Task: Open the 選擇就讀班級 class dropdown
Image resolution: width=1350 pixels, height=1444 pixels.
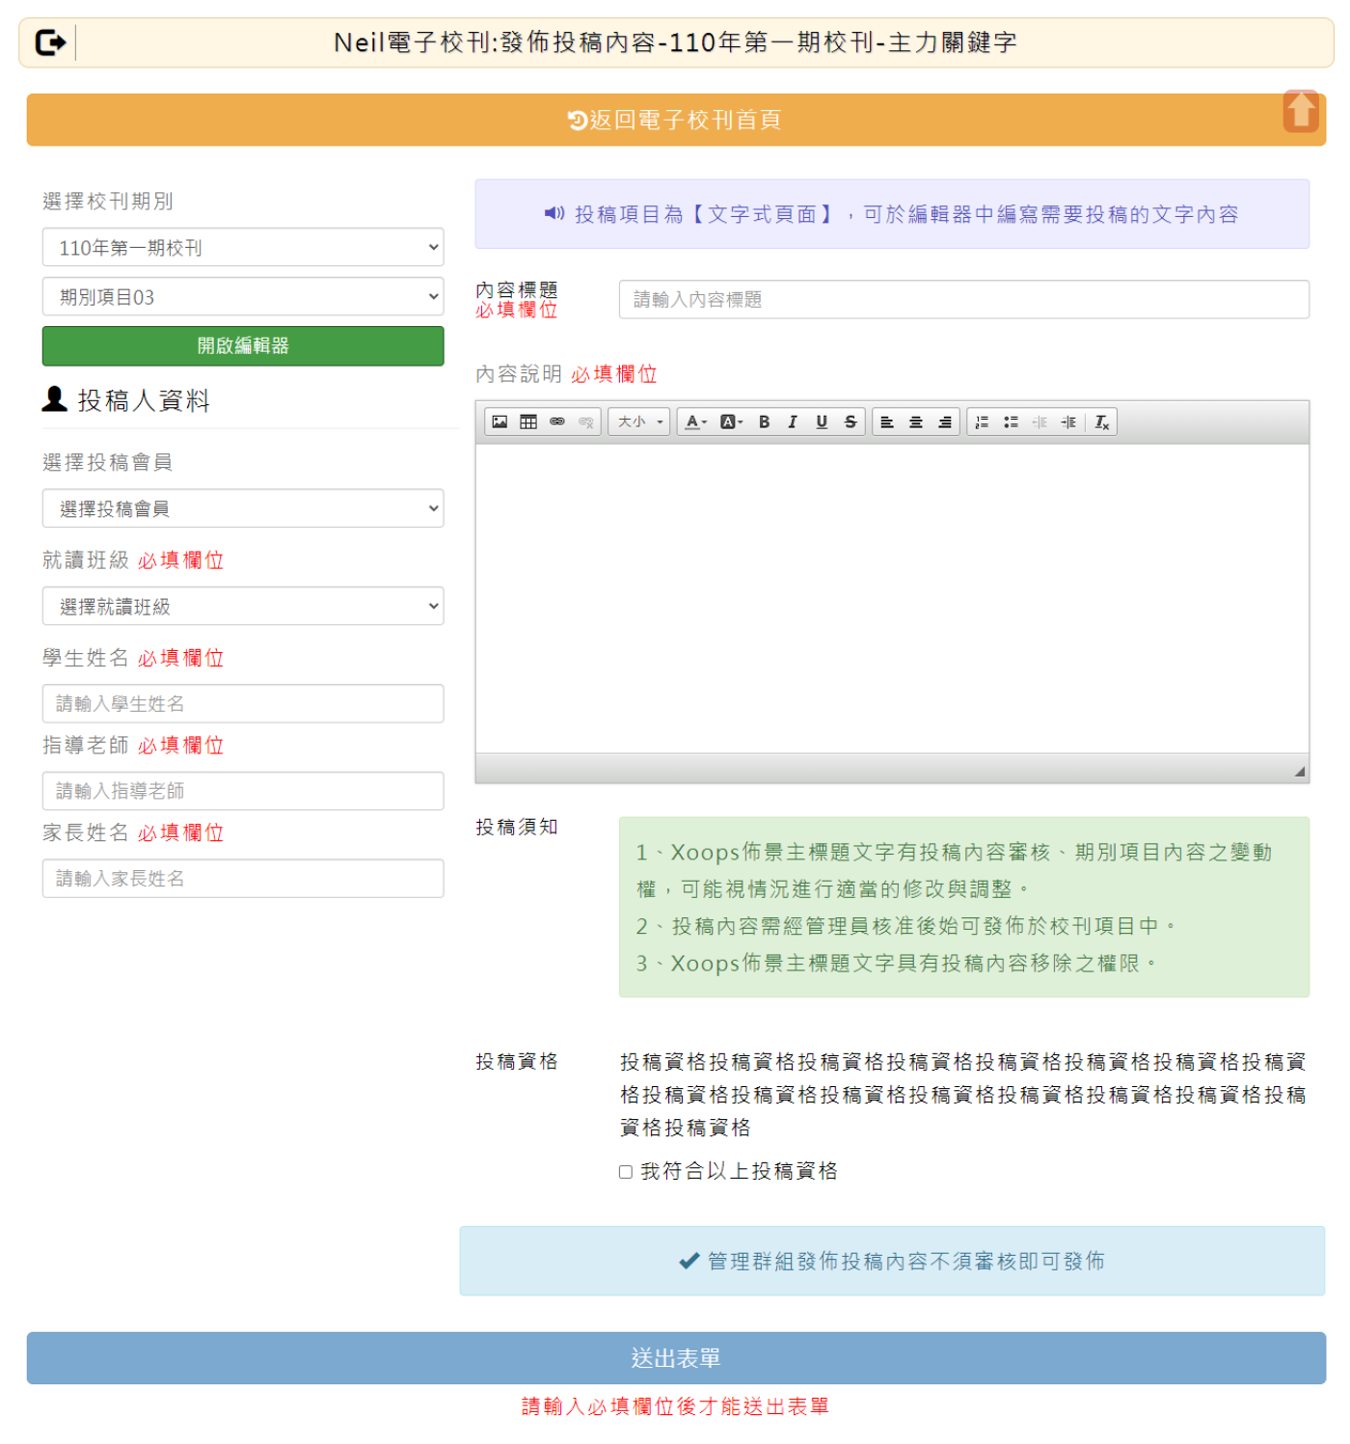Action: pos(243,607)
